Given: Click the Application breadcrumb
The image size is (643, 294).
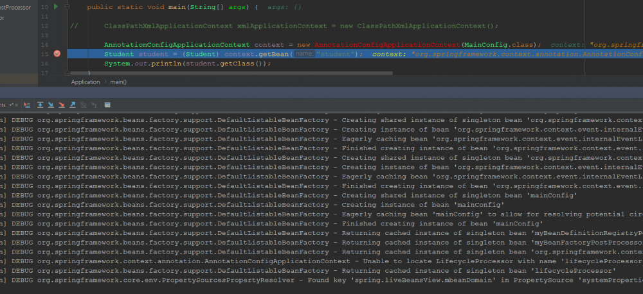Looking at the screenshot, I should [86, 82].
